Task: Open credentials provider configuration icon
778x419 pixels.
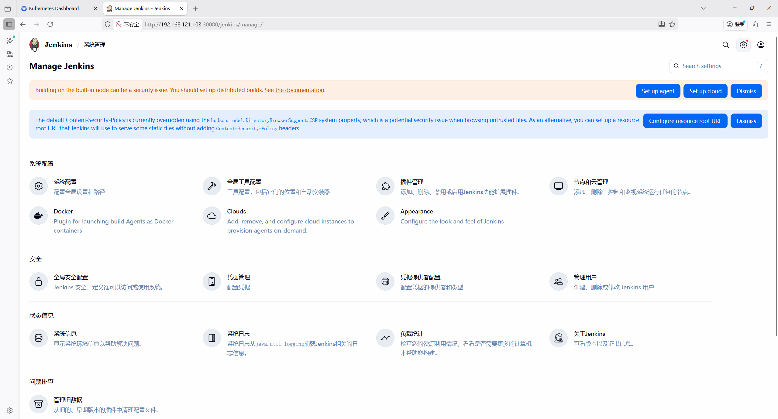Action: tap(385, 281)
